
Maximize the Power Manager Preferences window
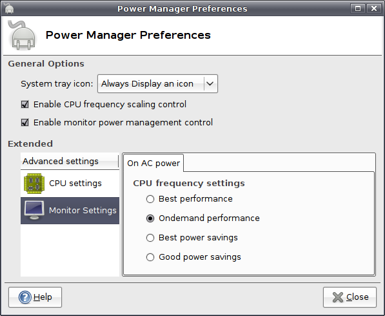[x=358, y=8]
